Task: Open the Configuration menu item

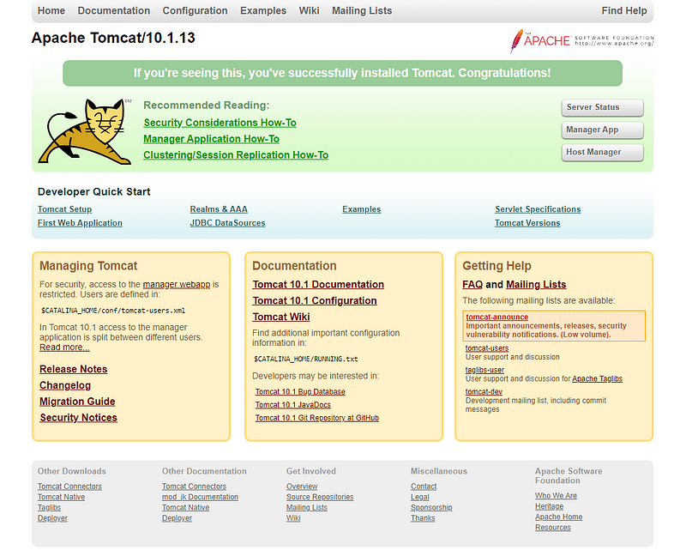Action: click(x=195, y=10)
